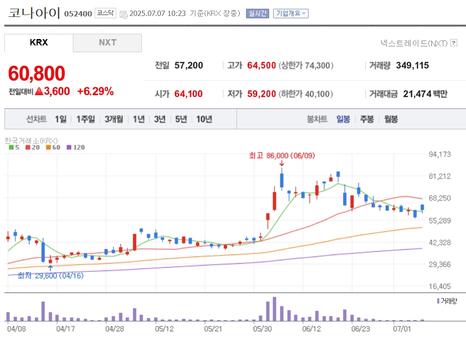Select the 주봉 weekly candle option
The height and width of the screenshot is (341, 466).
coord(367,119)
